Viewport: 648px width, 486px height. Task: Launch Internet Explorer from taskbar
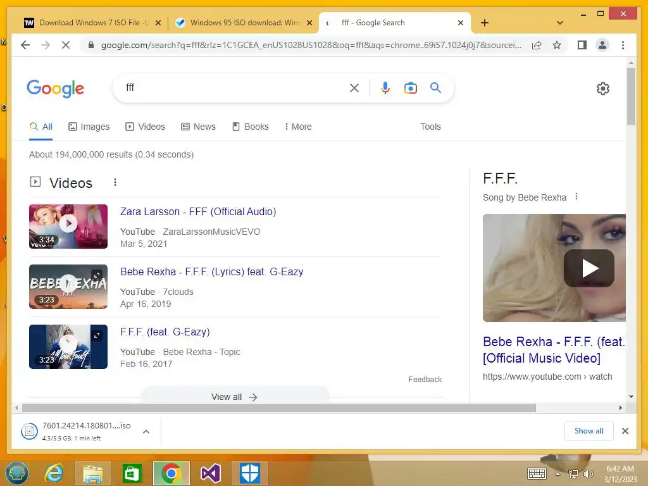[x=54, y=473]
